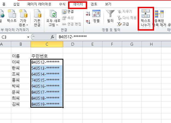
Task: Select cell containing 한씨
Action: (x=21, y=68)
